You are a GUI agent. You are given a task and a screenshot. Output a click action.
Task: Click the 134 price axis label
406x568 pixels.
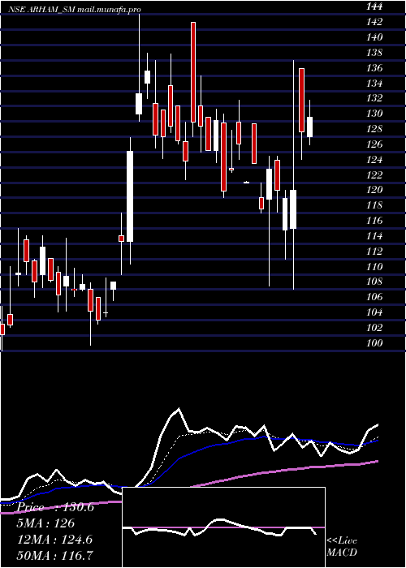[374, 83]
